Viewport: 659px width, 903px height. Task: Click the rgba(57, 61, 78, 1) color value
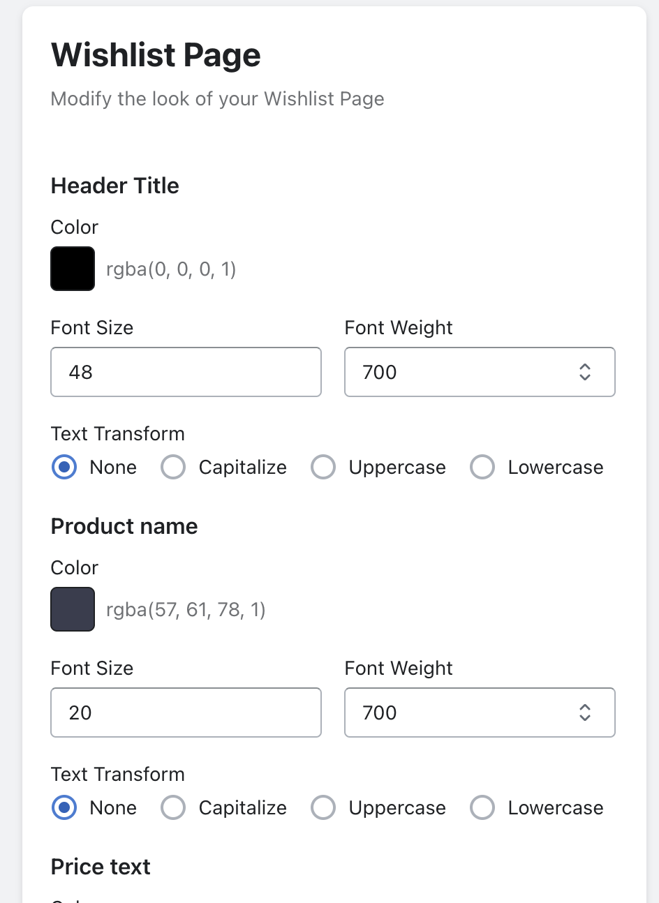pos(186,610)
